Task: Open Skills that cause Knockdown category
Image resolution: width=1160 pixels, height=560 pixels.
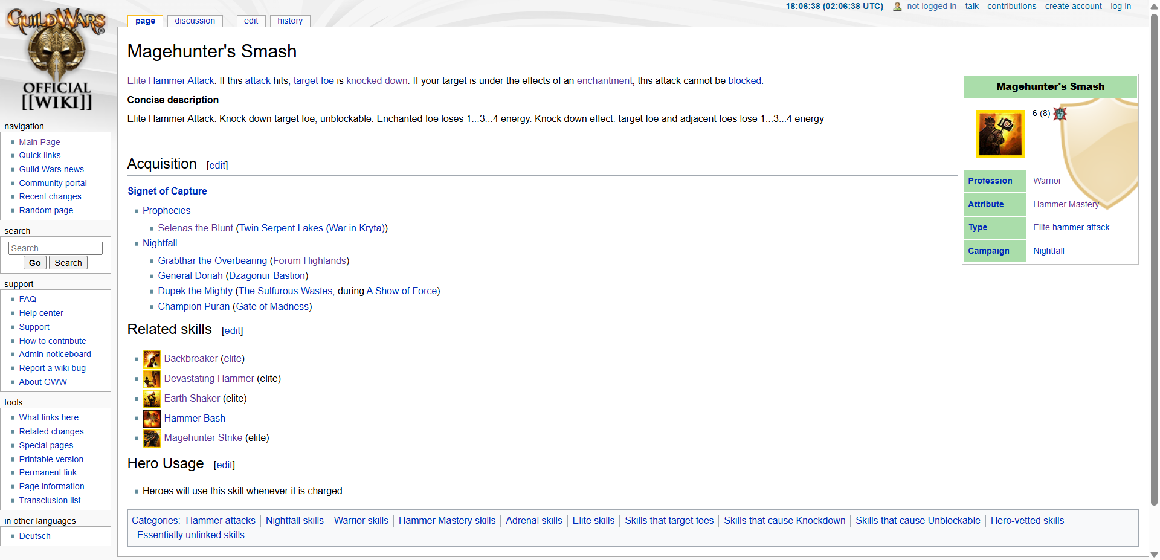Action: [x=785, y=520]
